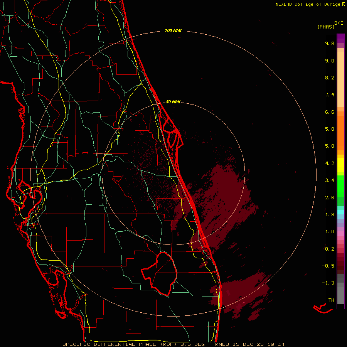The width and height of the screenshot is (347, 347).
Task: Click the 8.2 scale value
Action: [330, 77]
